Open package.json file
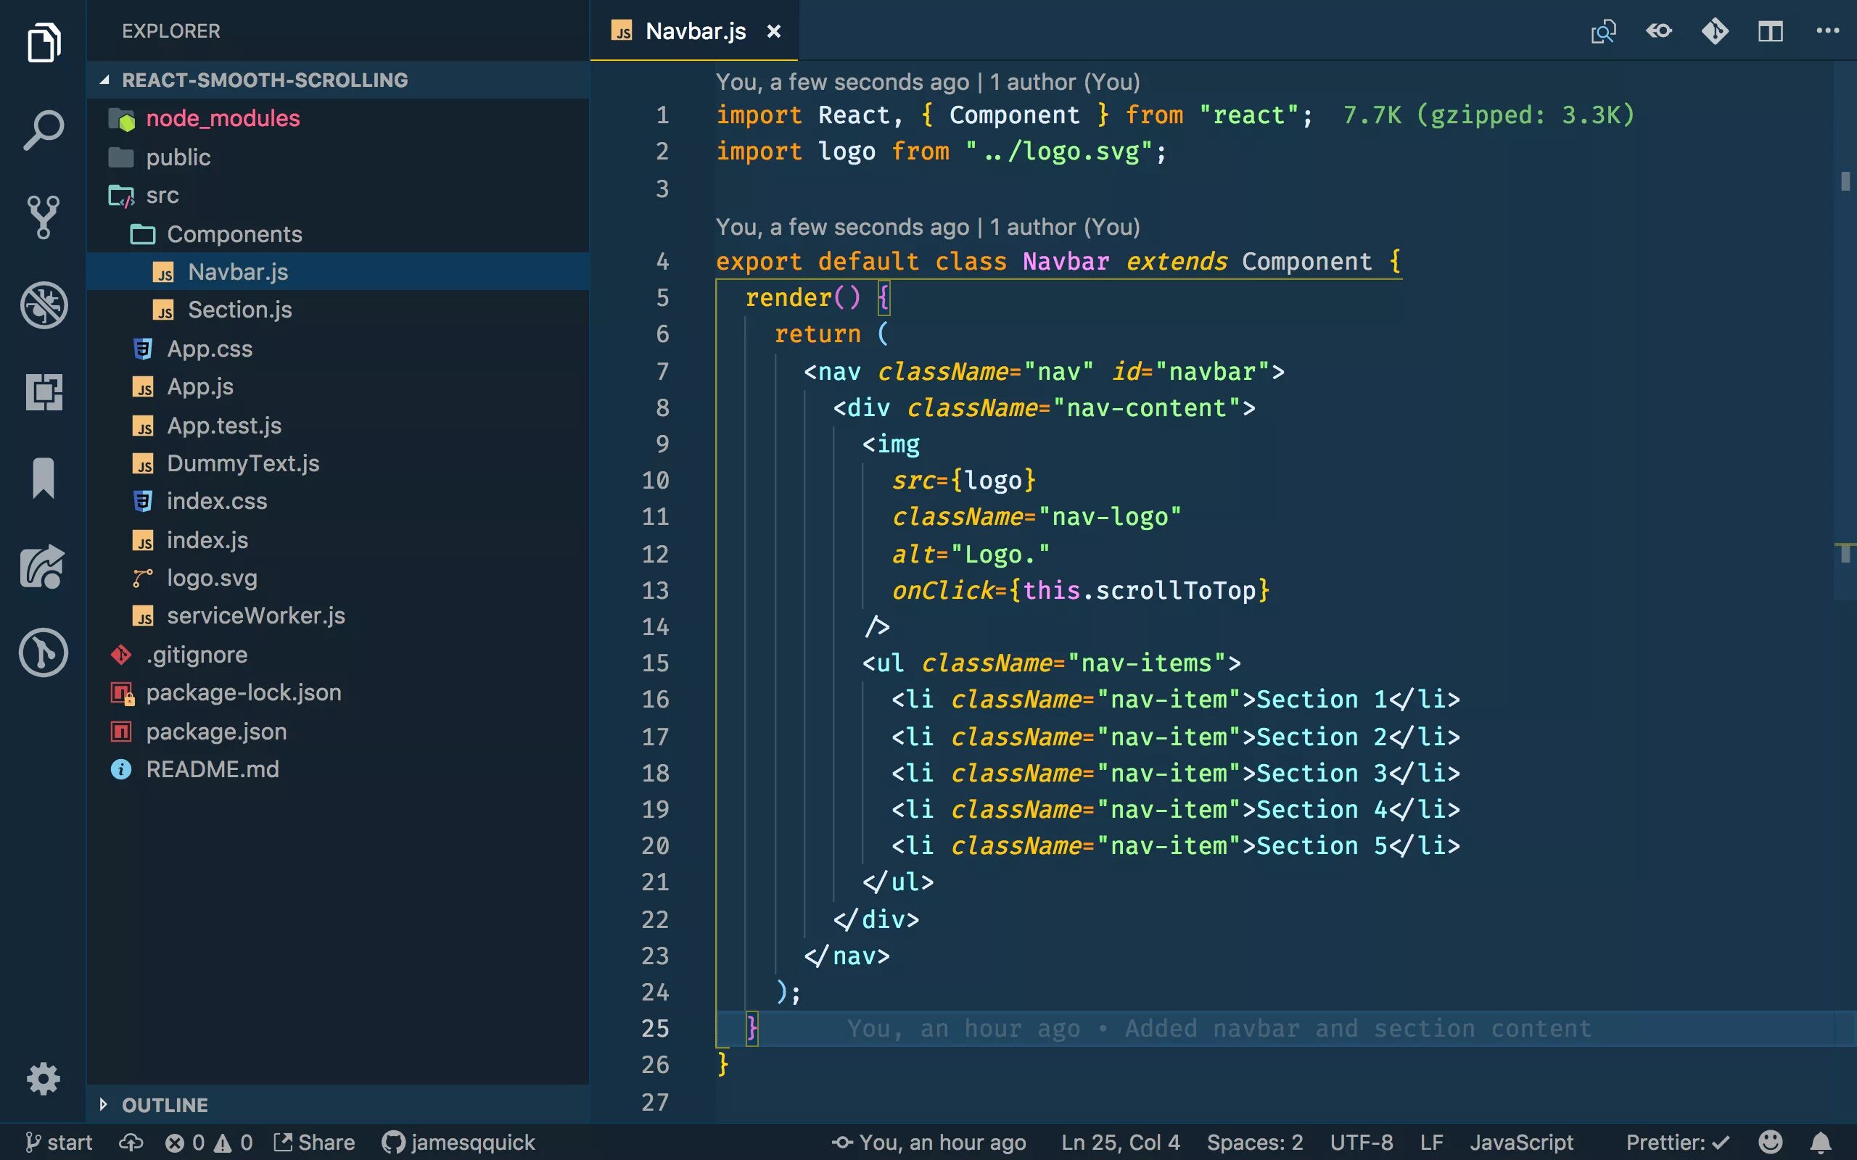This screenshot has width=1857, height=1160. pos(337,731)
